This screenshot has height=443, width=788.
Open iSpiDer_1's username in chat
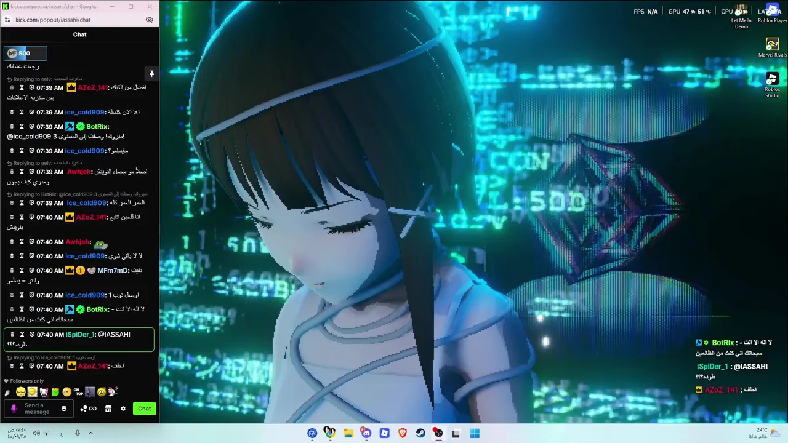80,335
